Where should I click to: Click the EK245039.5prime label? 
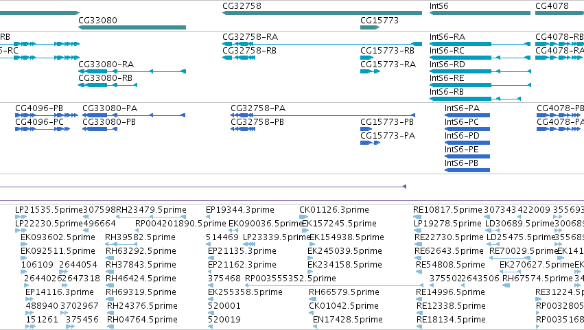(x=345, y=251)
